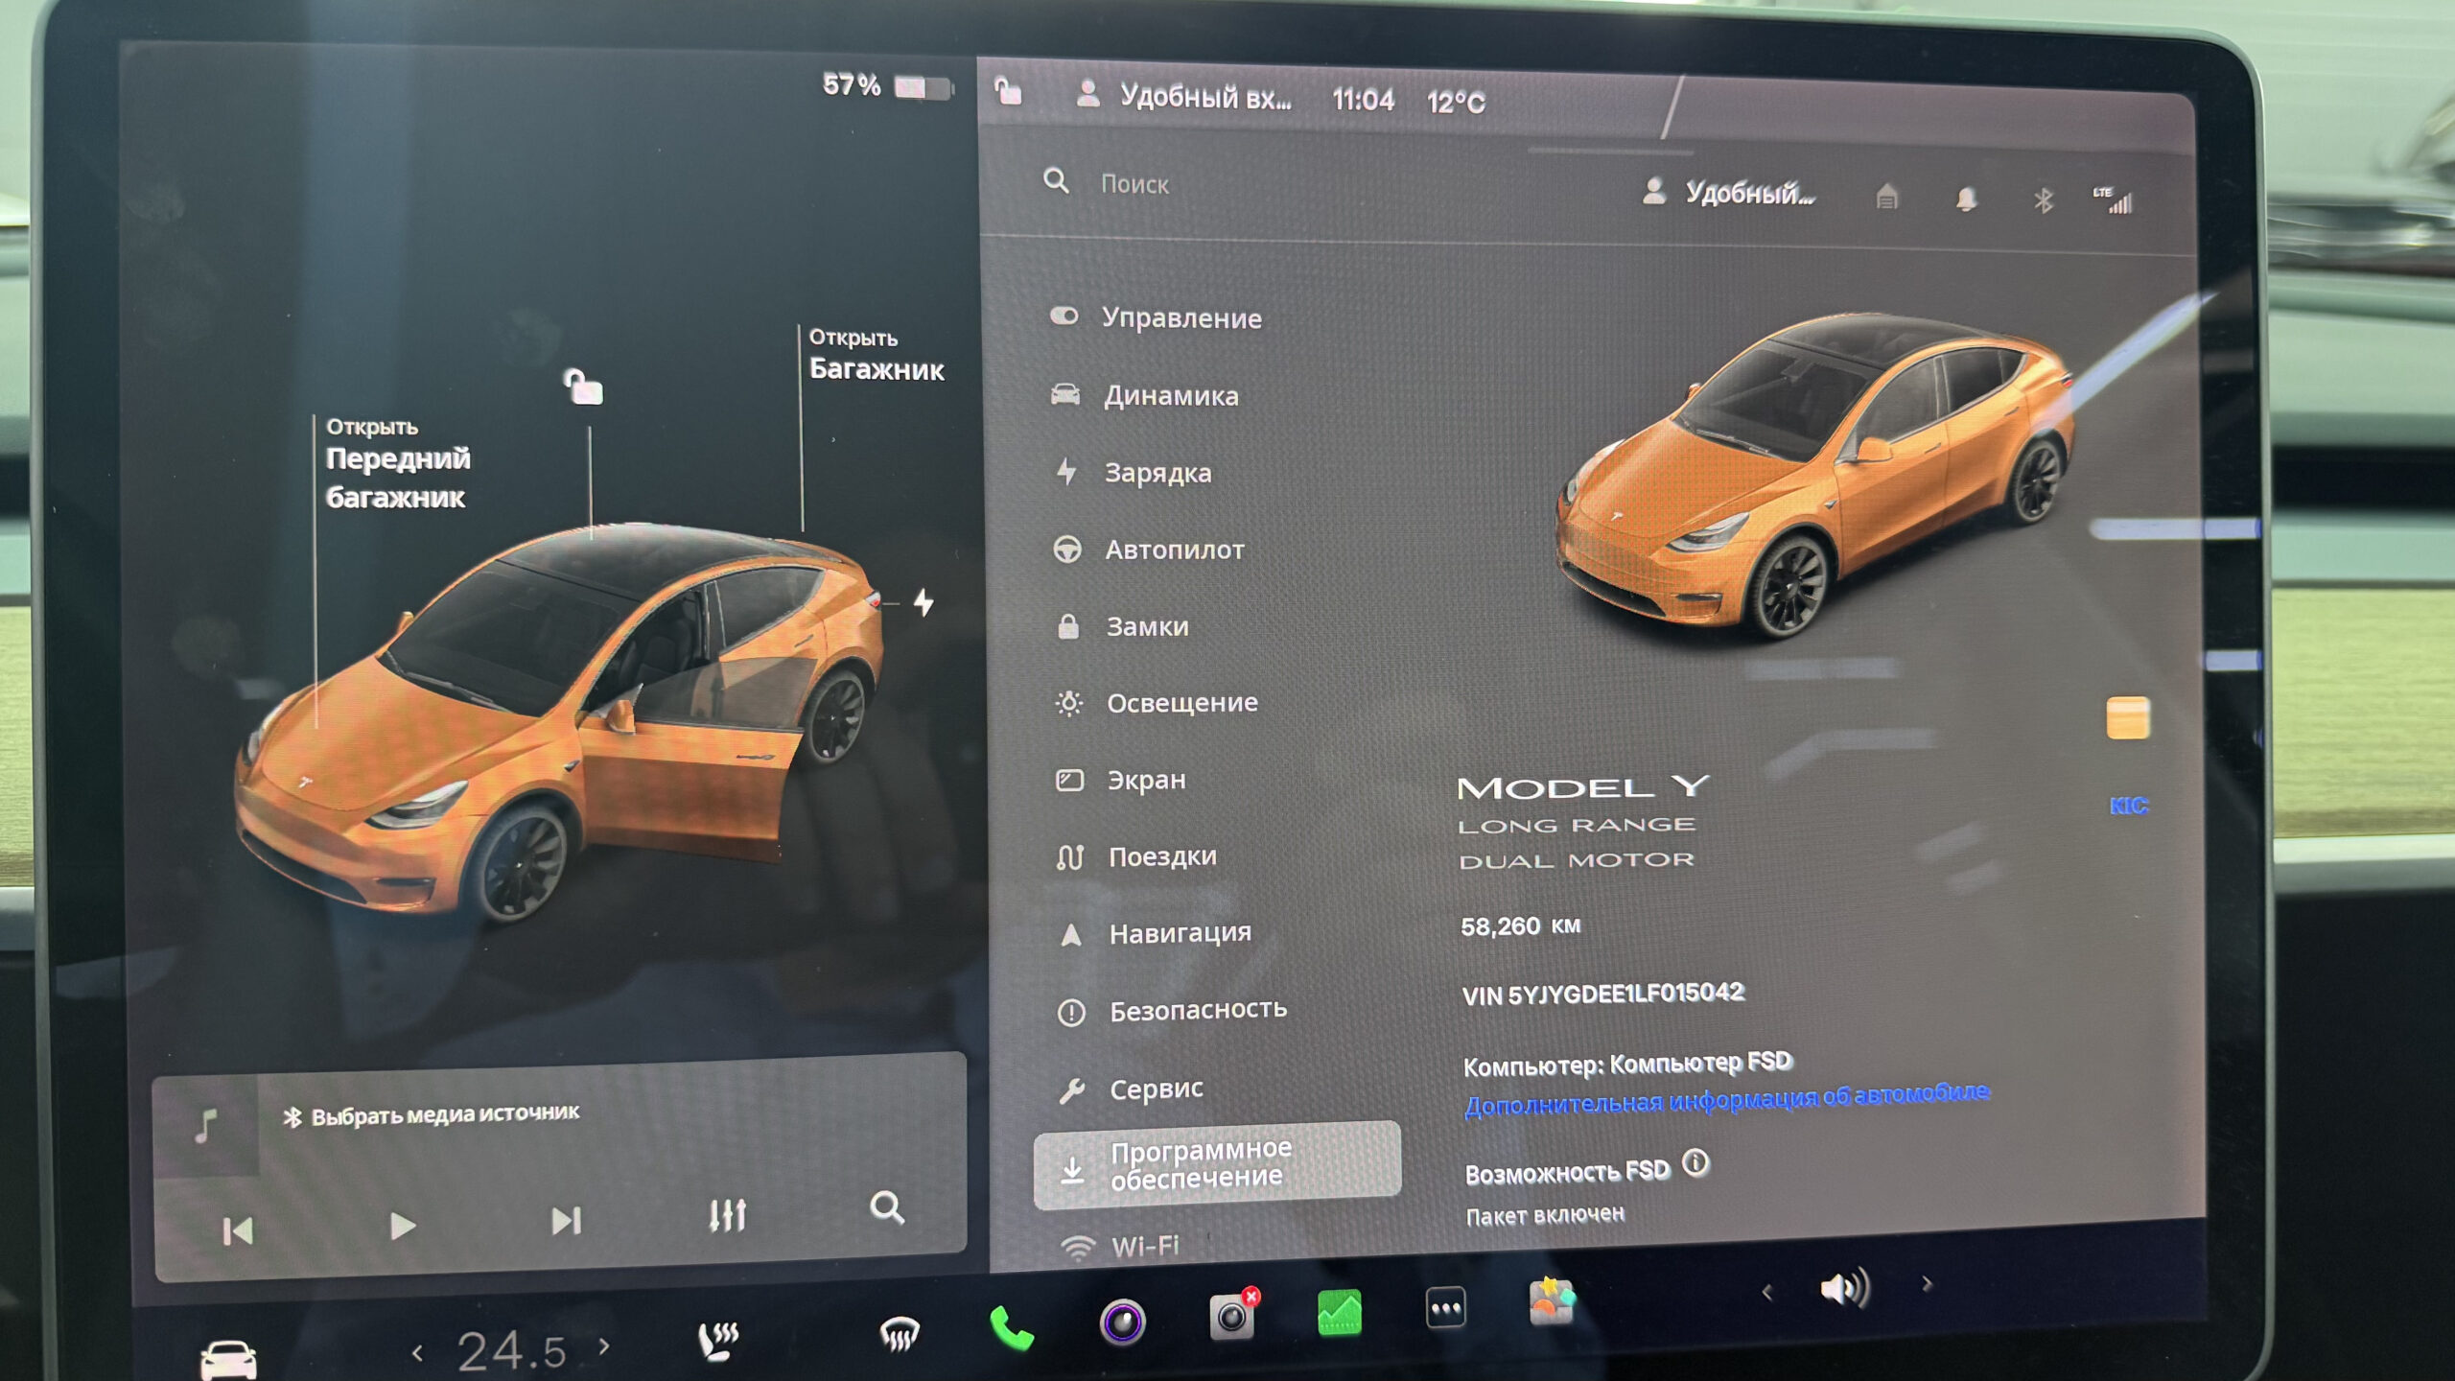Open the Освещение lighting section
Screen dimensions: 2455x1381
click(1157, 703)
